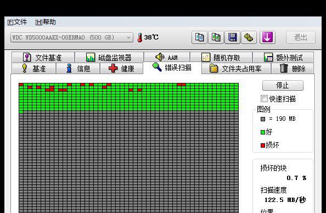Click the 退出 exit button
The width and height of the screenshot is (326, 213).
(x=301, y=37)
